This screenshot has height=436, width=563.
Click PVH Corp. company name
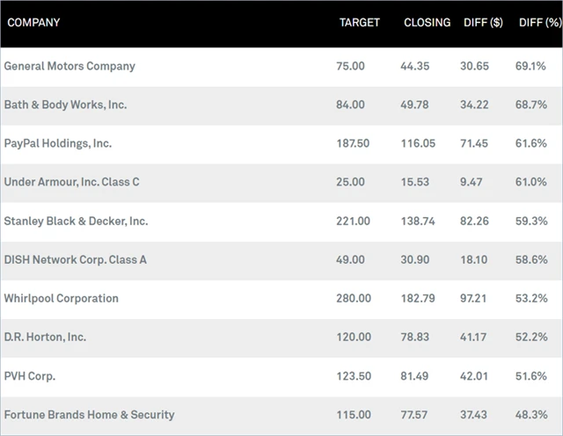[x=29, y=375]
